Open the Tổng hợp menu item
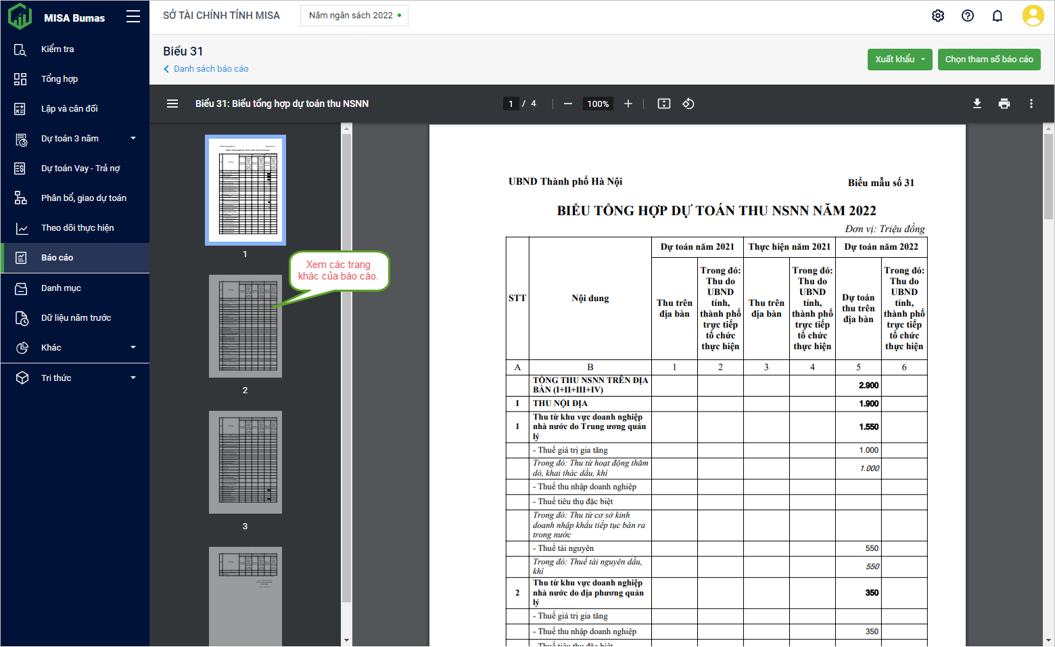 pos(60,79)
